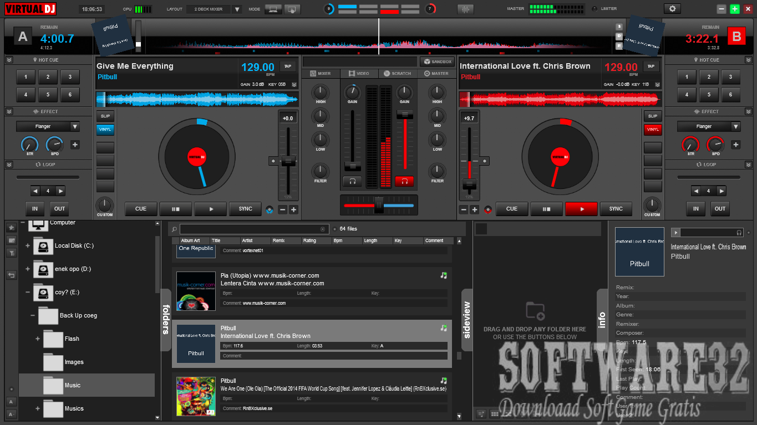
Task: Play deck A with its play button
Action: [211, 209]
